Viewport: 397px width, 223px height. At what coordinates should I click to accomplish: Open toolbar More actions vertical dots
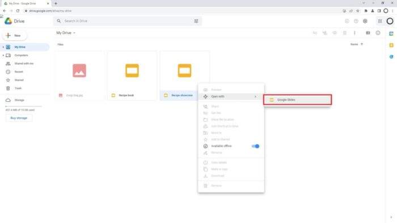coord(354,33)
